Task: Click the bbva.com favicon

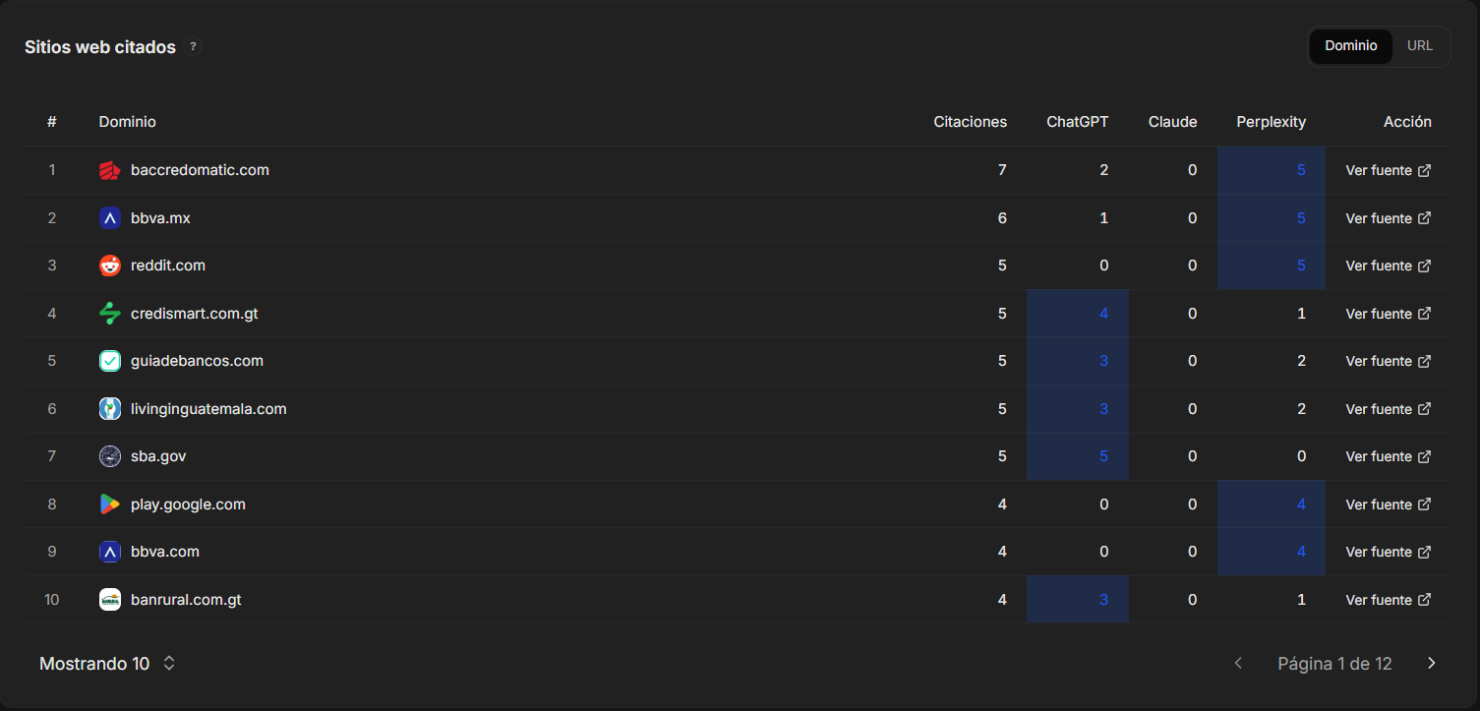Action: (x=110, y=552)
